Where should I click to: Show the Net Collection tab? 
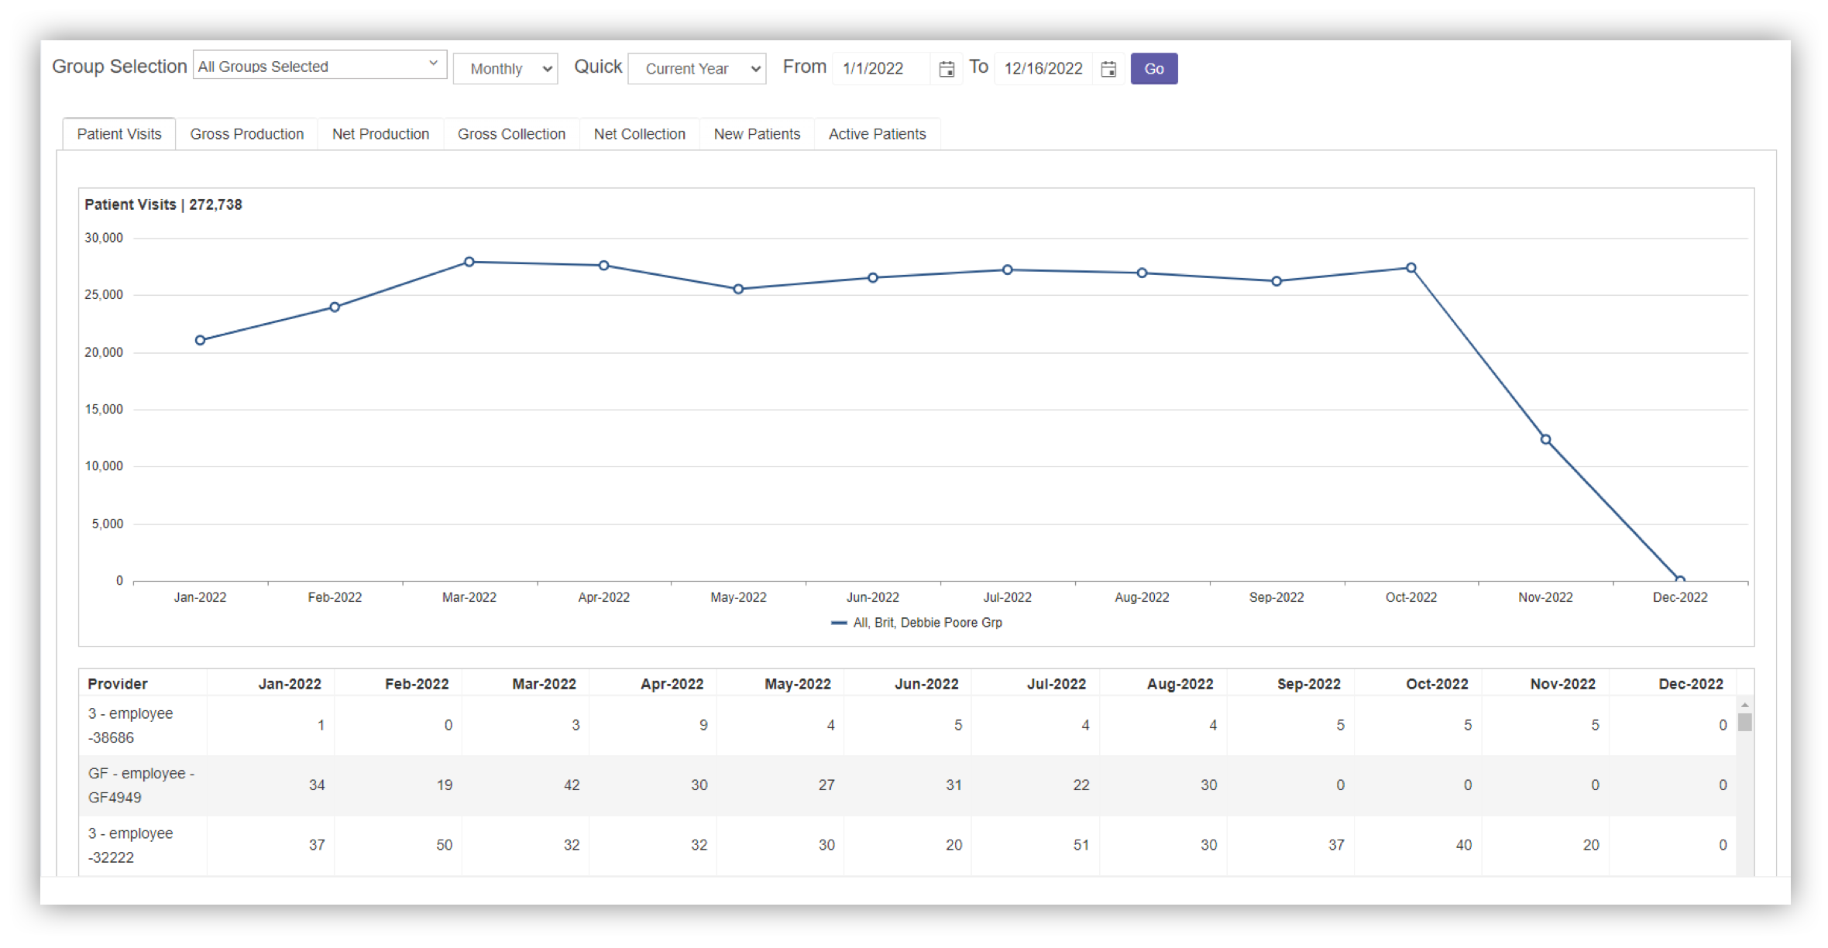coord(639,134)
